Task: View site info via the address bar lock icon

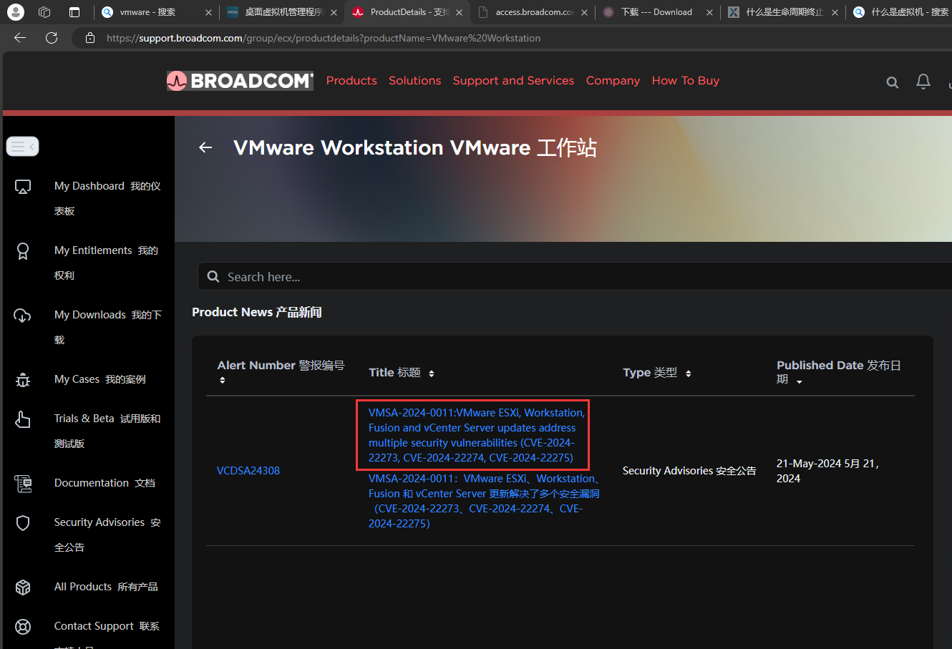Action: coord(90,38)
